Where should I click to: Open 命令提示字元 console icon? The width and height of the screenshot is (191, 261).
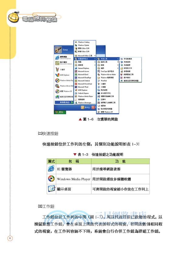tap(99, 93)
